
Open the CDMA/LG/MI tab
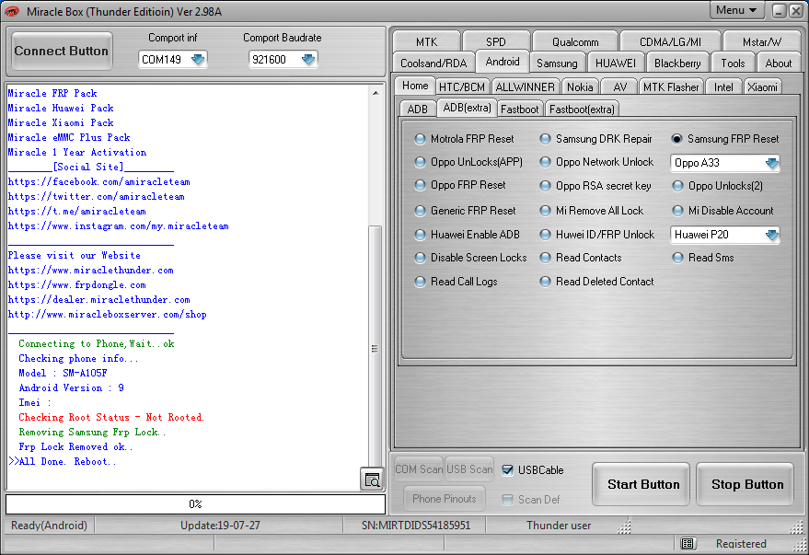[670, 41]
